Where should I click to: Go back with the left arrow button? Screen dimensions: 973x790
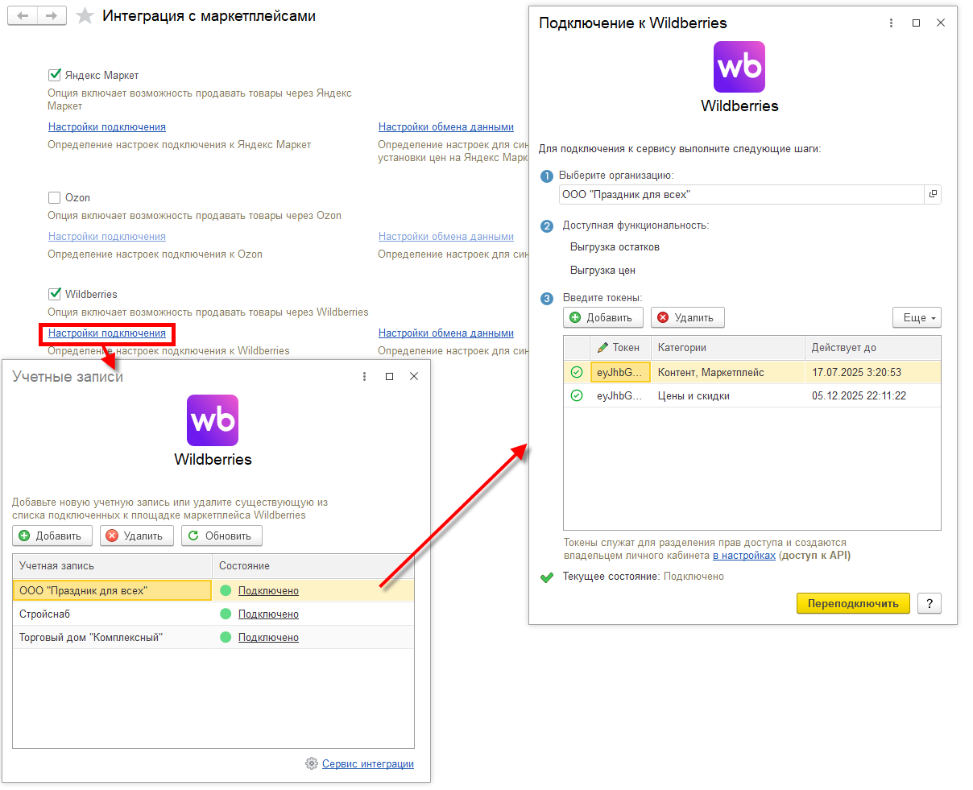click(23, 16)
